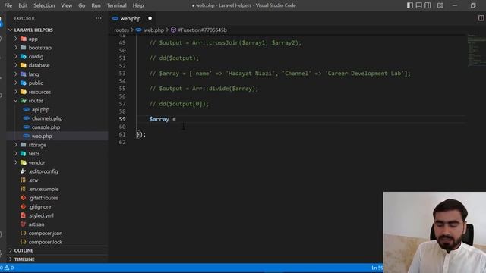Screen dimensions: 486x273
Task: Click unsaved dot on web.php tab
Action: [x=150, y=18]
